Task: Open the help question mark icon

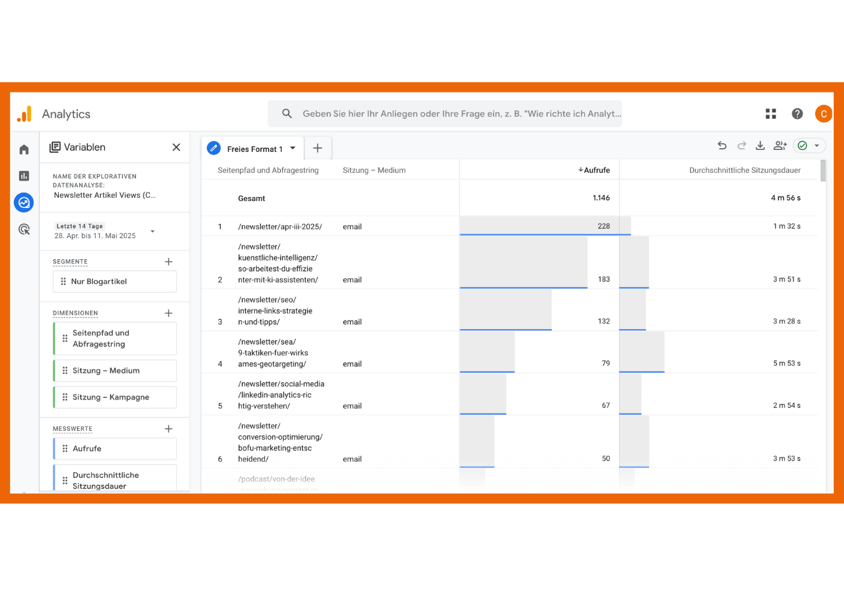Action: [x=797, y=114]
